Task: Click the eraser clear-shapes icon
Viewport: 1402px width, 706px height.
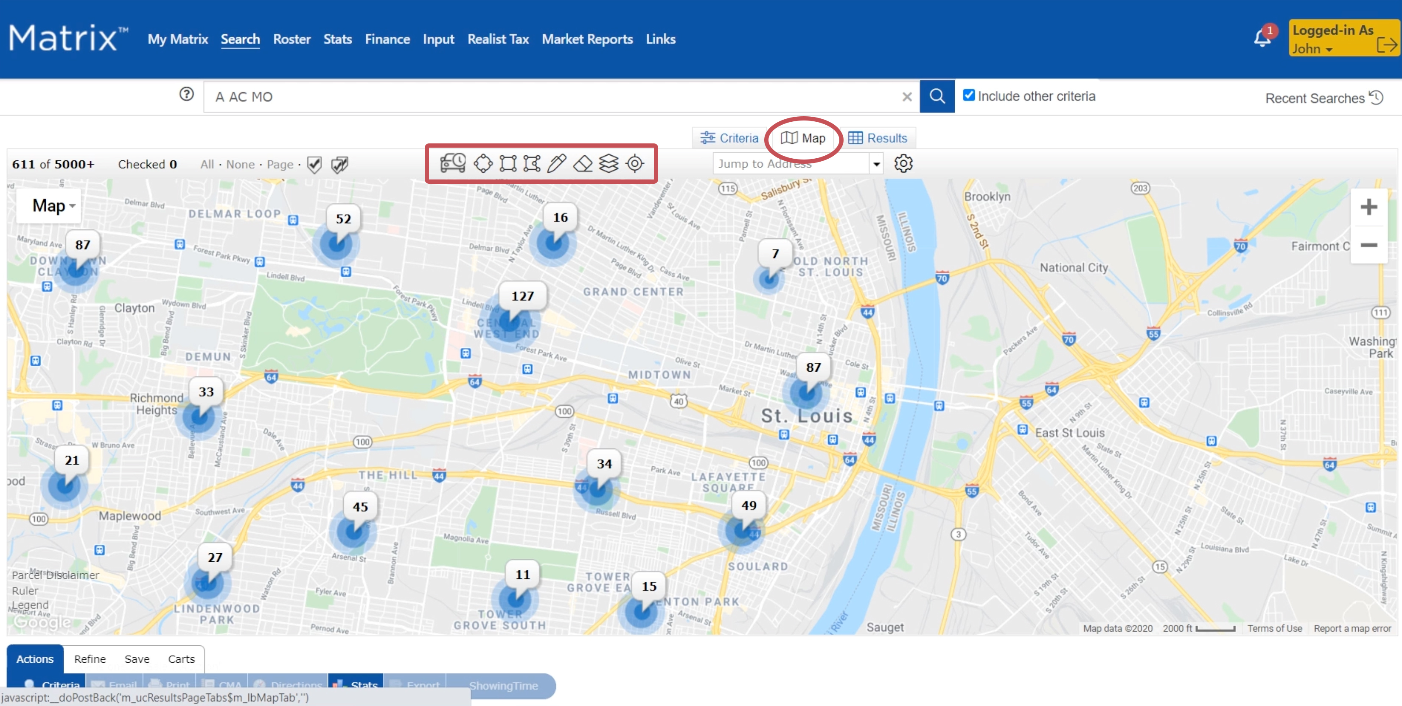Action: click(582, 163)
